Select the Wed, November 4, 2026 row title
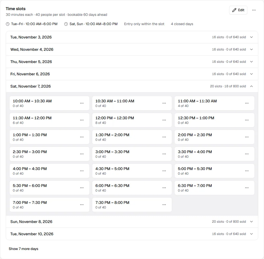 [x=32, y=49]
